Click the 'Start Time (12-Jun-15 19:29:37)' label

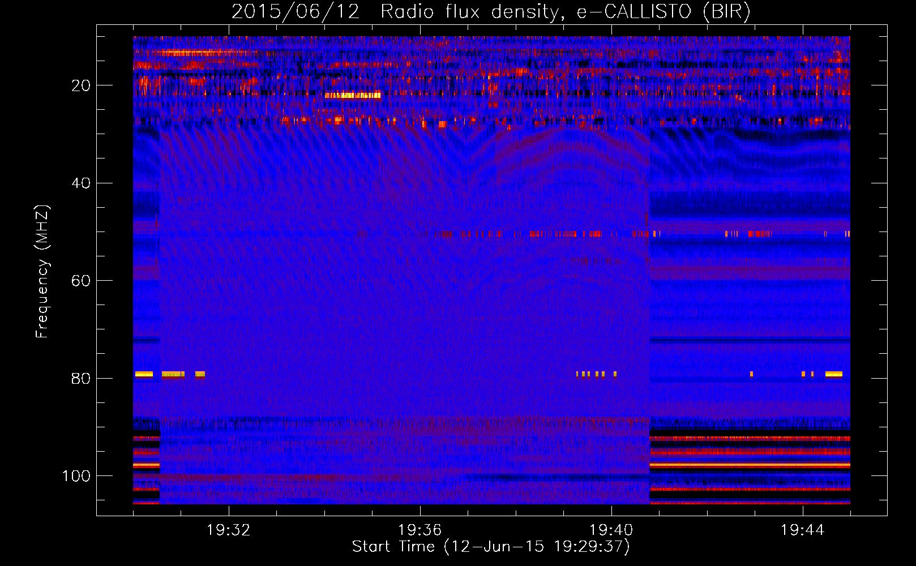[491, 547]
